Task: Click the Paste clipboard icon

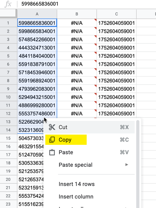Action: click(52, 152)
